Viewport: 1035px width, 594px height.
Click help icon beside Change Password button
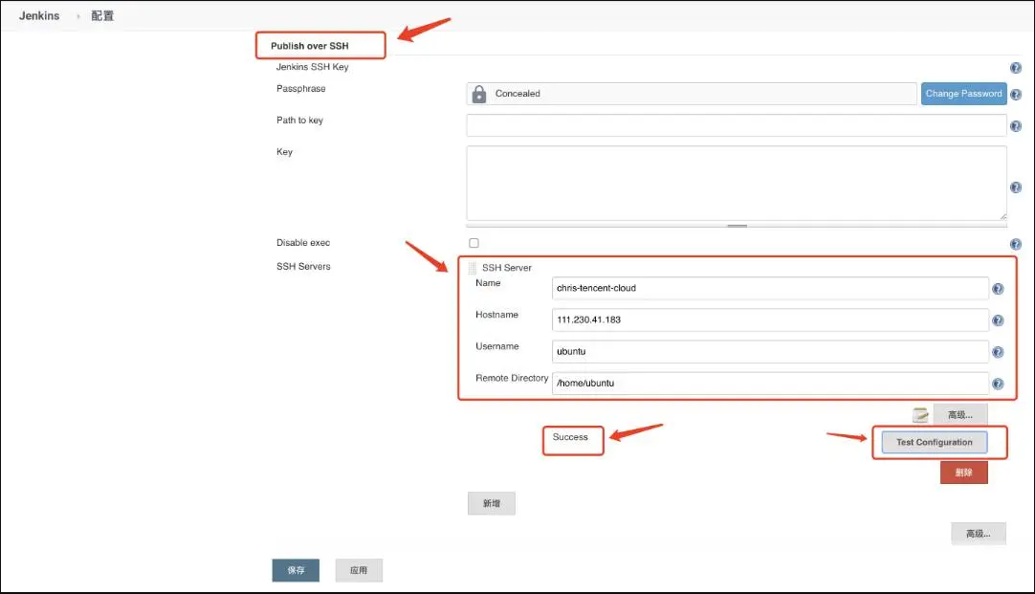[1015, 95]
